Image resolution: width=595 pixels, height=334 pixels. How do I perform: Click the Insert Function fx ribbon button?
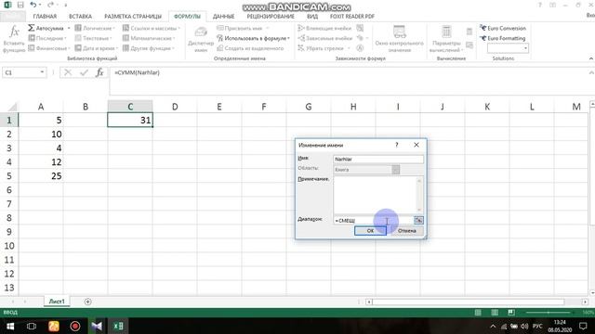coord(14,39)
